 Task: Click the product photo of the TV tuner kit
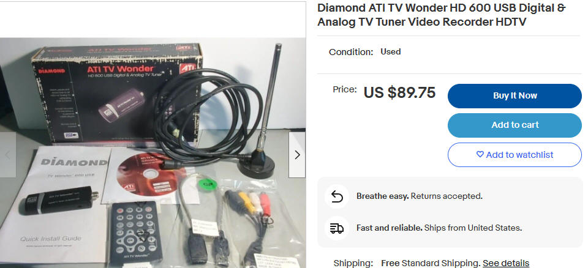(153, 152)
